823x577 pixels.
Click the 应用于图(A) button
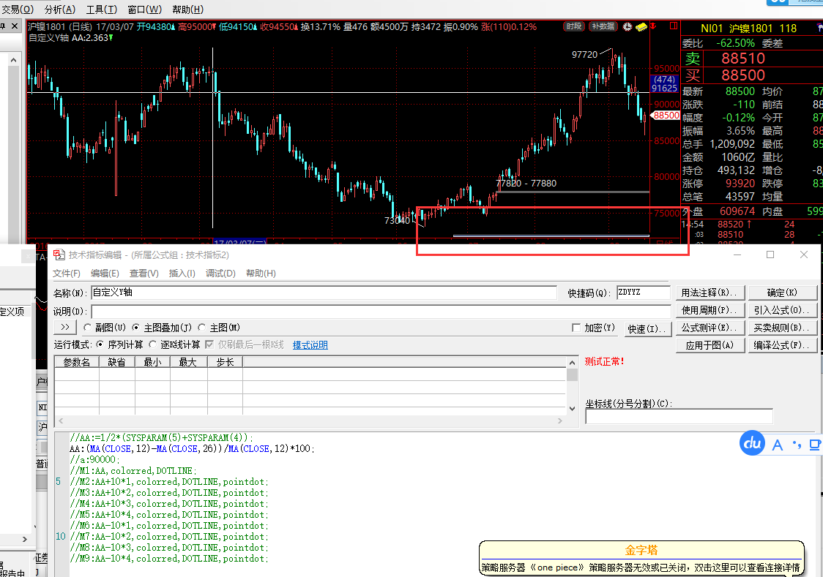710,345
